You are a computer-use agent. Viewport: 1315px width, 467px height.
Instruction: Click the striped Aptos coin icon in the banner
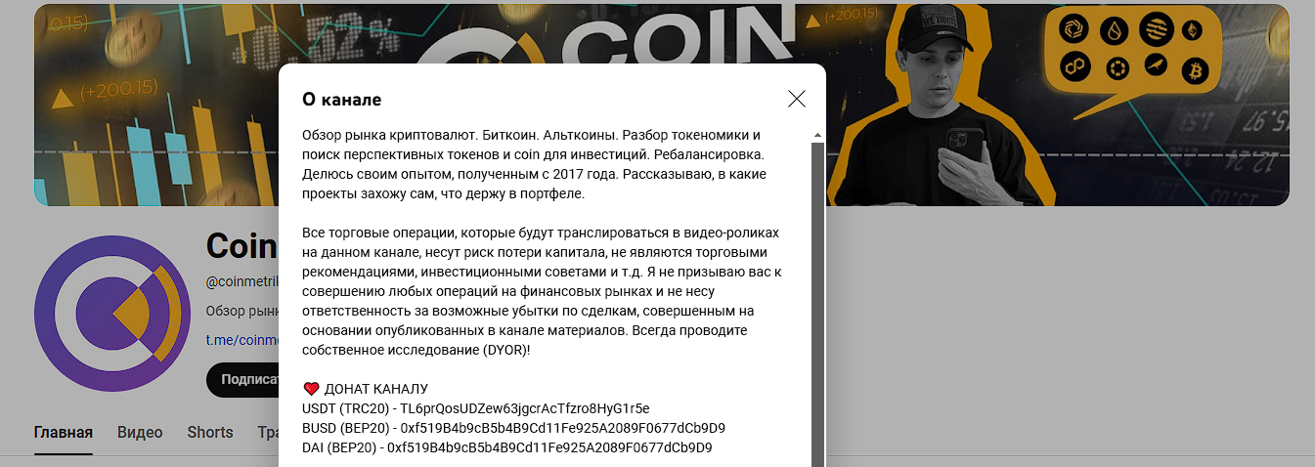[x=1159, y=27]
